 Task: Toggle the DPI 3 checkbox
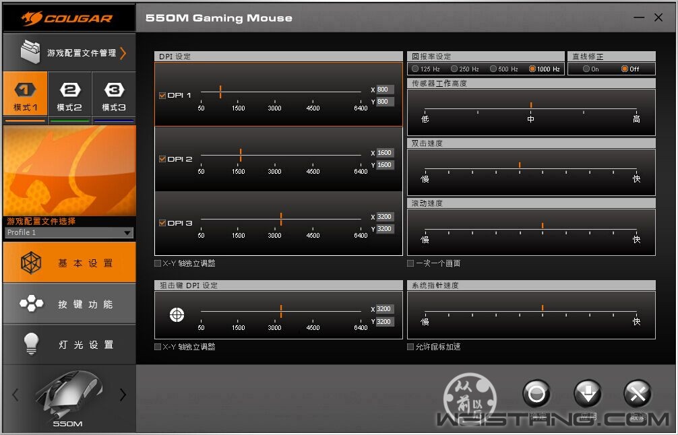pyautogui.click(x=162, y=223)
